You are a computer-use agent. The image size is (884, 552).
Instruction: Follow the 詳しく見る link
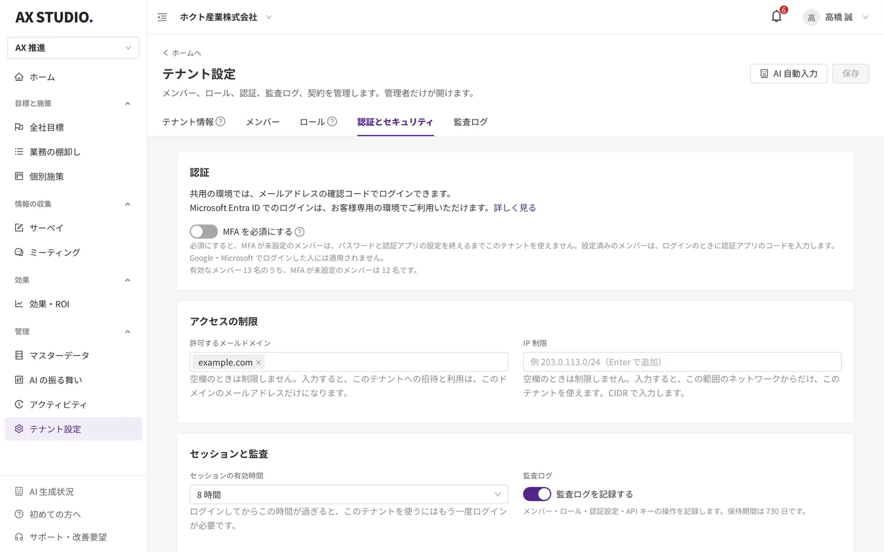pos(515,208)
